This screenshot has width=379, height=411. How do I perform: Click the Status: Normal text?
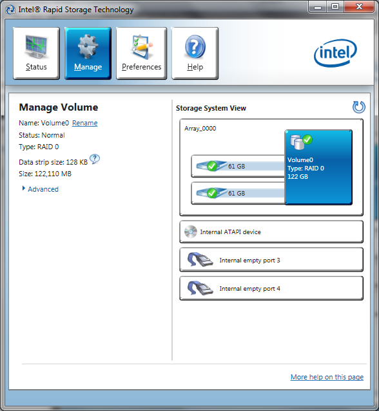pyautogui.click(x=42, y=135)
